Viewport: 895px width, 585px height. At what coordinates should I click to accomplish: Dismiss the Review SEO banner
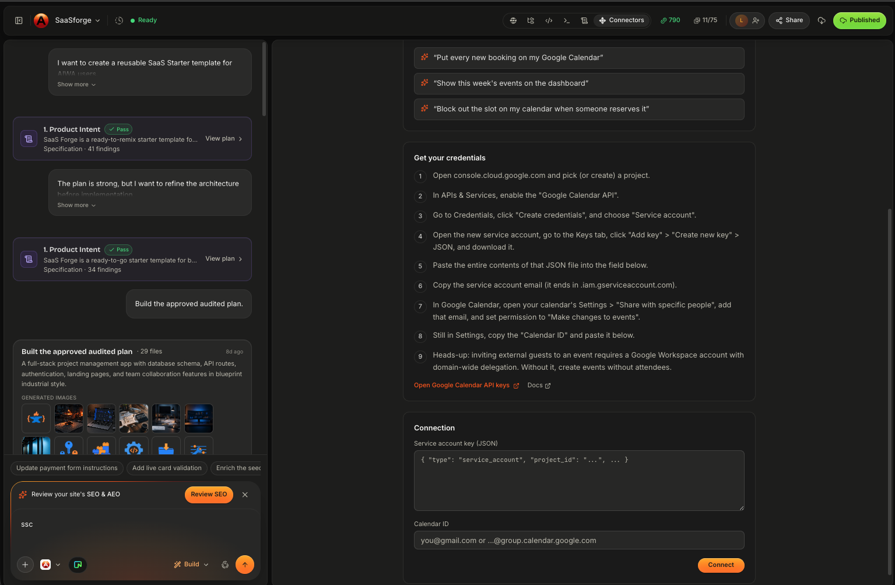[x=245, y=495]
